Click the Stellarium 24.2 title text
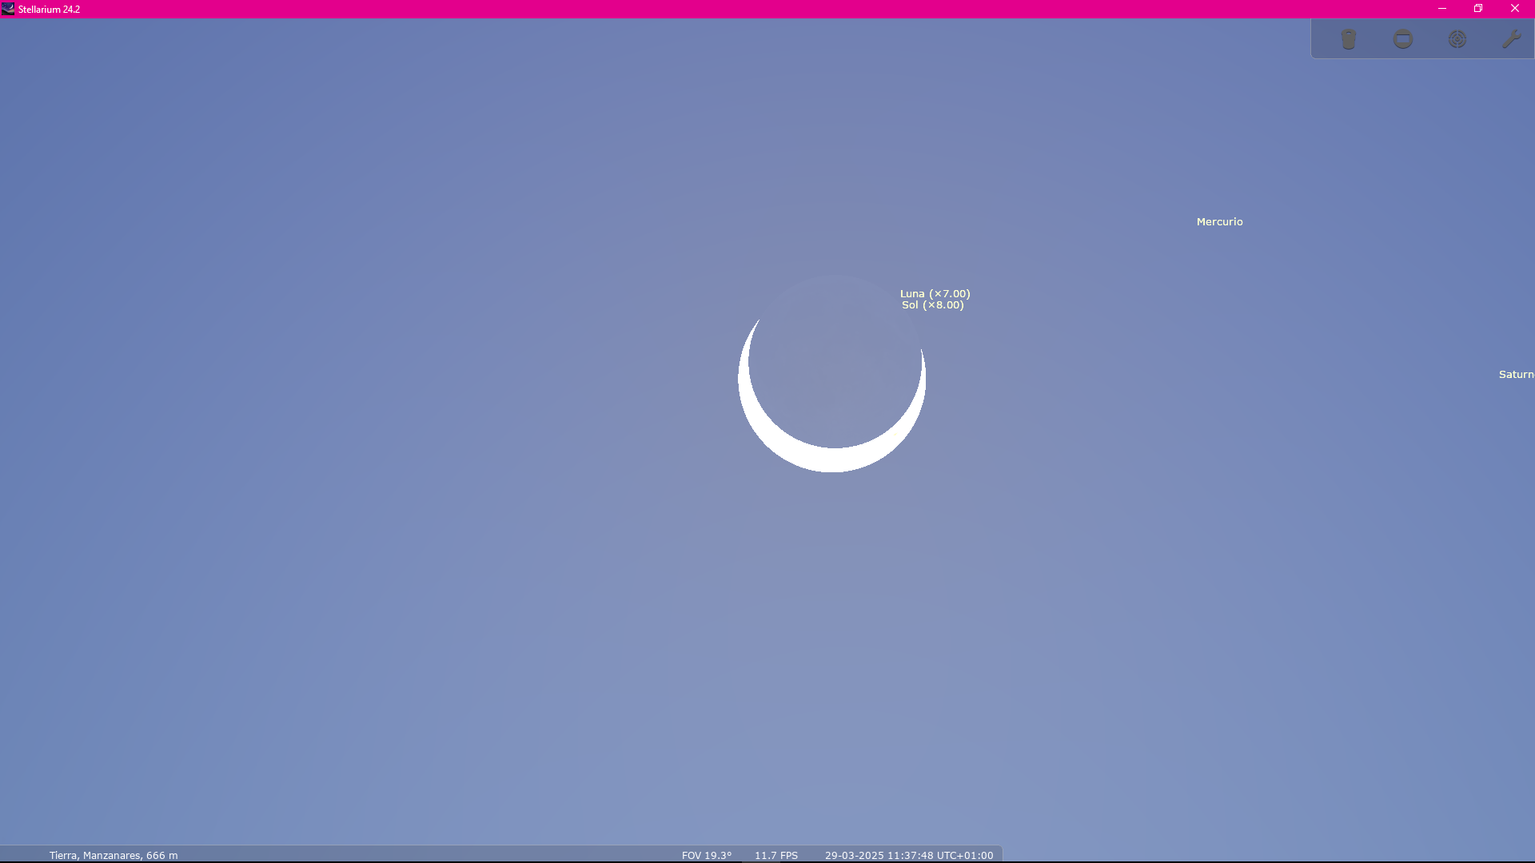Image resolution: width=1535 pixels, height=863 pixels. (49, 10)
